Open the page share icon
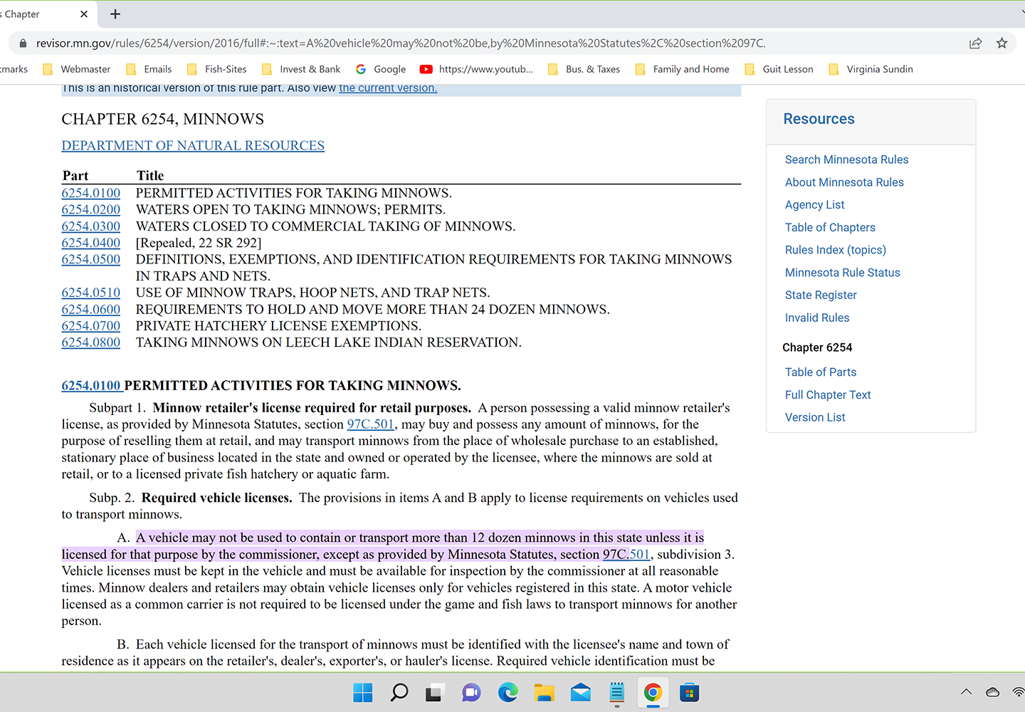Screen dimensions: 1025x712 click(x=975, y=43)
